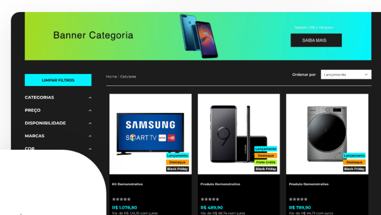Click the Banner Categoria phone image

199,36
